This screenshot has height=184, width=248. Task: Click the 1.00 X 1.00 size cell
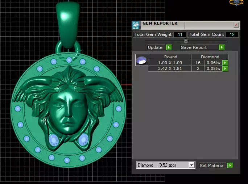click(170, 63)
